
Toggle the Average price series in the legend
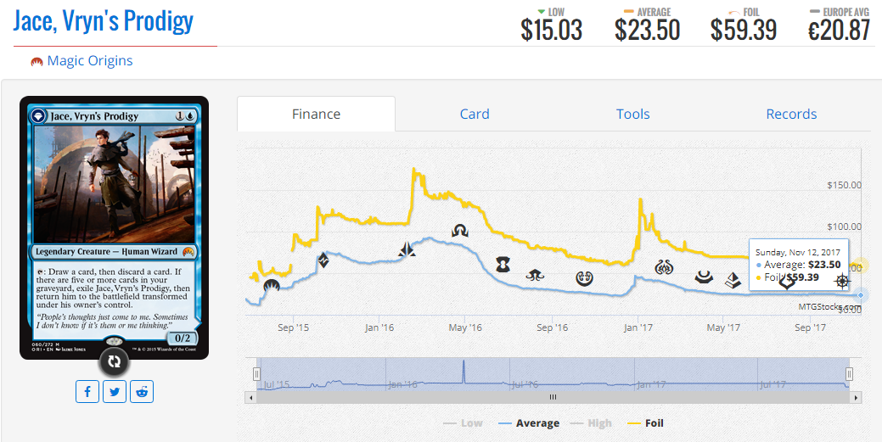click(x=528, y=422)
